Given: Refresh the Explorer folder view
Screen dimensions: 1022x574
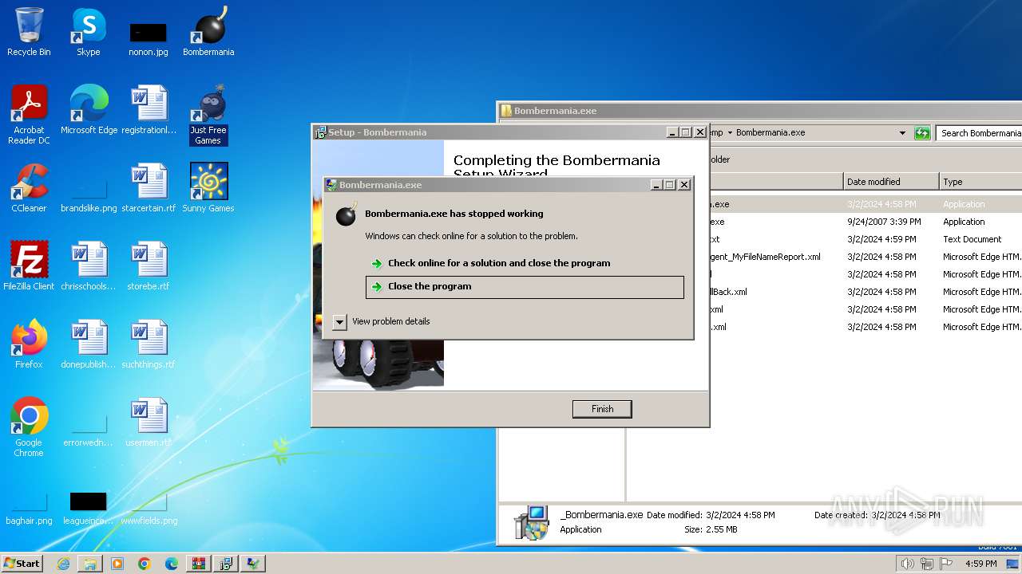Looking at the screenshot, I should [x=922, y=133].
